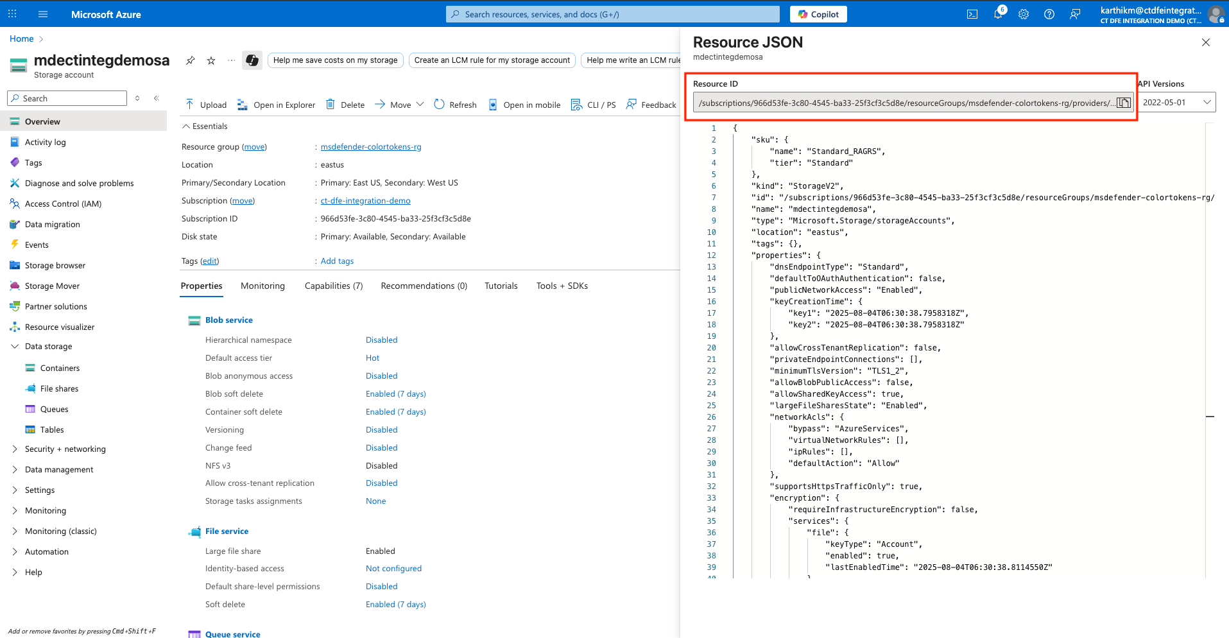
Task: Click 'Help me save costs on my storage'
Action: click(335, 60)
